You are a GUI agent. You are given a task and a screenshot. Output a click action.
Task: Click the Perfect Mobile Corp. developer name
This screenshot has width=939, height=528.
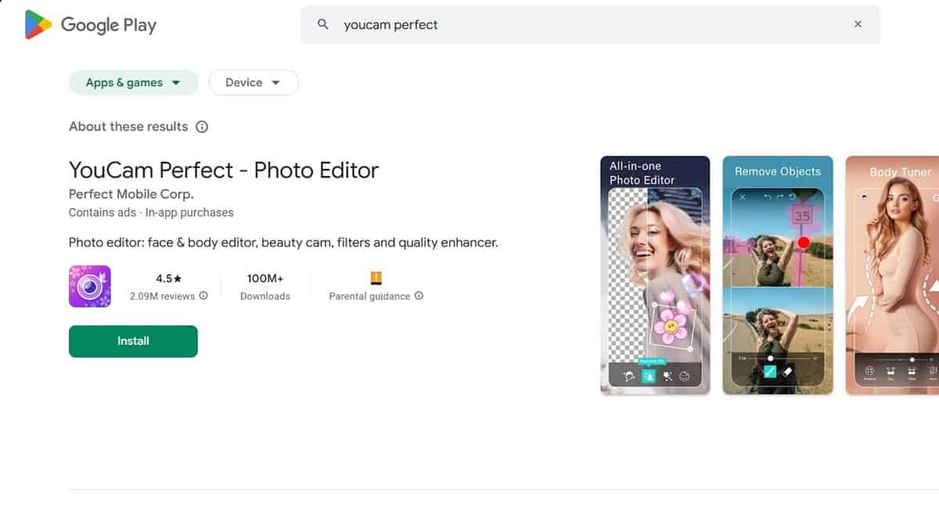pyautogui.click(x=131, y=194)
